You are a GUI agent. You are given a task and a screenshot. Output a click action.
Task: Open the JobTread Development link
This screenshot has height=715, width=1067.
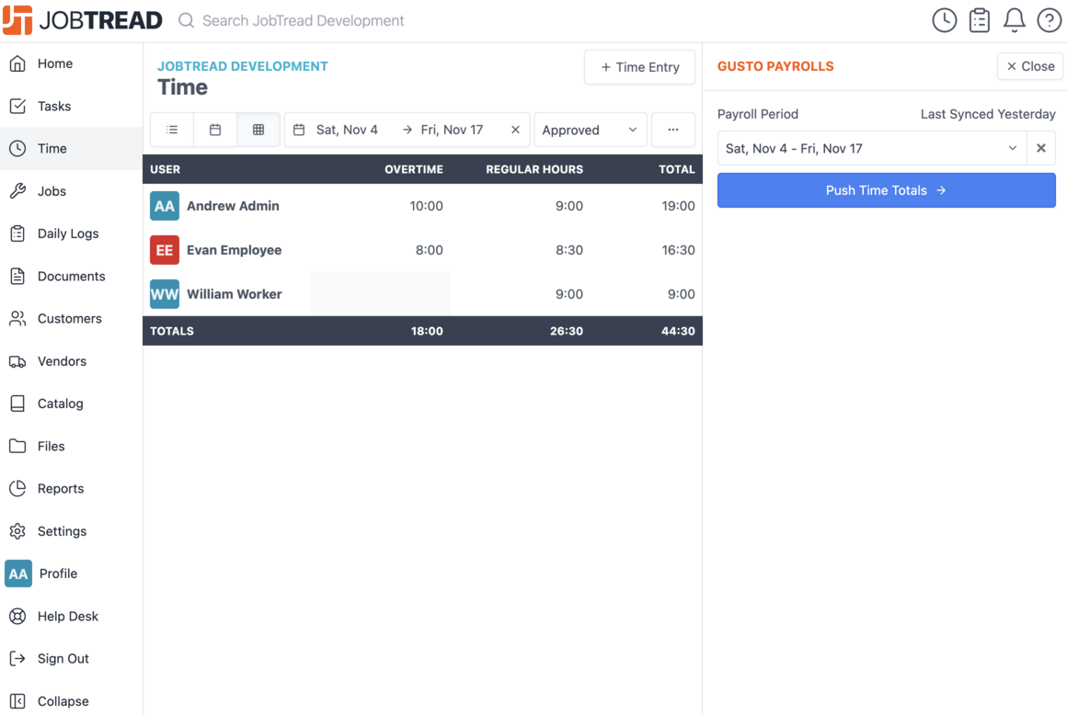(x=242, y=66)
